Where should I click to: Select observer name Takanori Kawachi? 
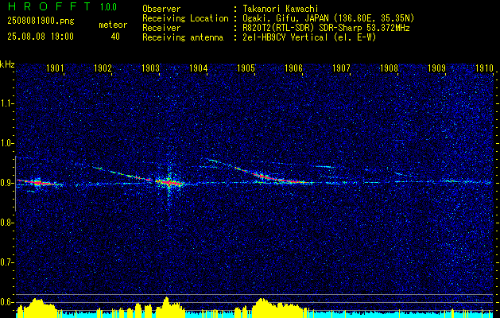coord(281,9)
